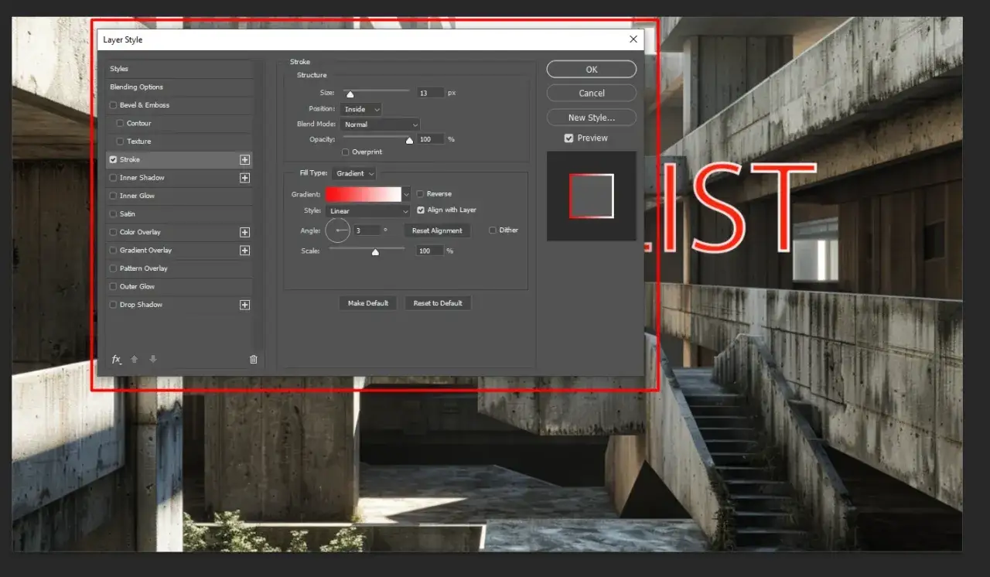Click the delete effect trash icon
990x577 pixels.
[x=253, y=360]
